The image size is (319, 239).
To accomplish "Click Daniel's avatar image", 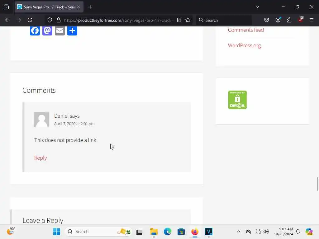I will 42,119.
